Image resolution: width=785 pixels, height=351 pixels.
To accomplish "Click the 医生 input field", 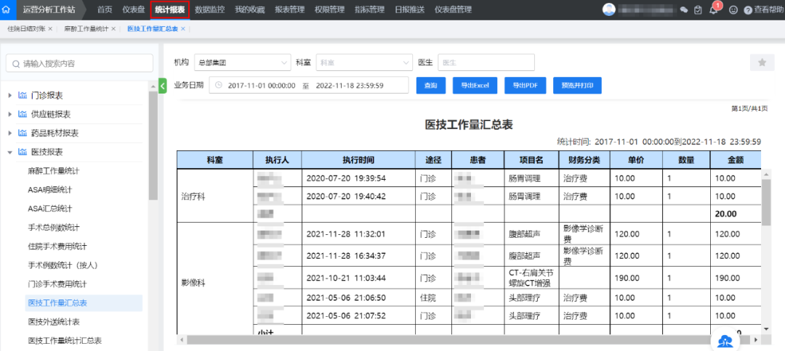I will [x=486, y=62].
